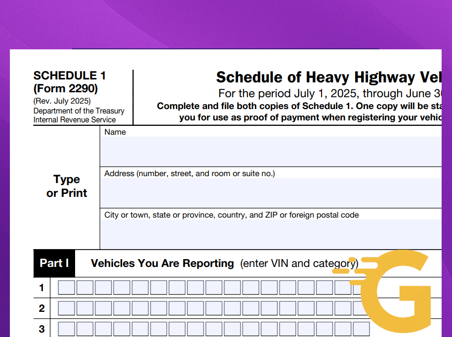Image resolution: width=452 pixels, height=337 pixels.
Task: Click the Vehicles You Are Reporting heading
Action: tap(162, 263)
